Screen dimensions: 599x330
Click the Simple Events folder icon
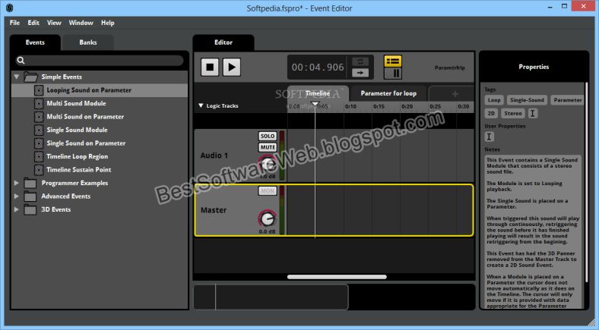[30, 77]
